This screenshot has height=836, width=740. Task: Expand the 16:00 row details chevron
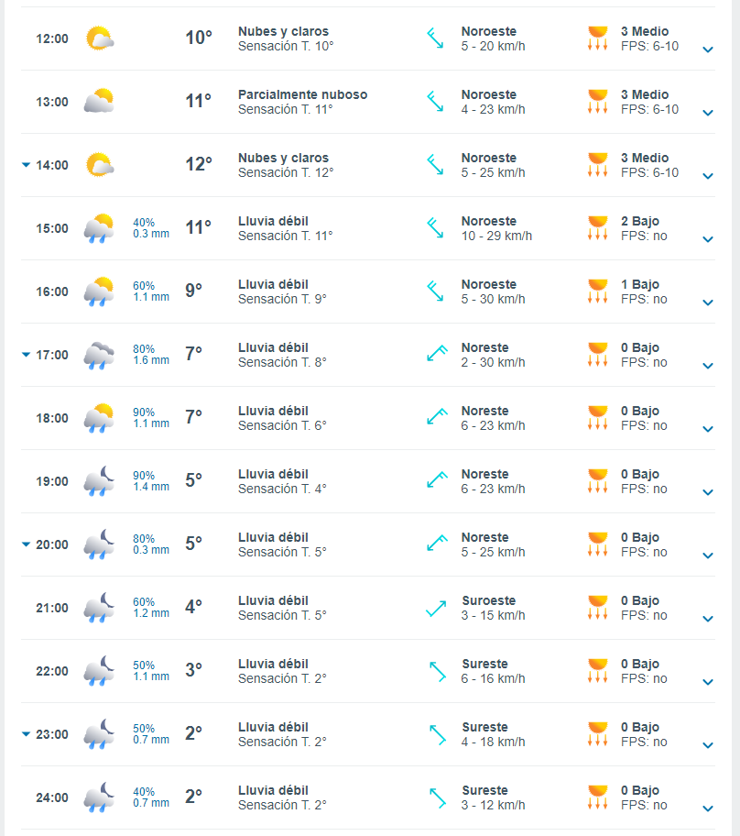tap(707, 302)
